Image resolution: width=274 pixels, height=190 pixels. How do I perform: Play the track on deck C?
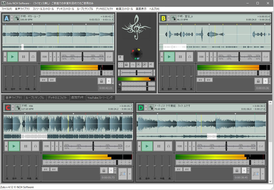coord(14,146)
